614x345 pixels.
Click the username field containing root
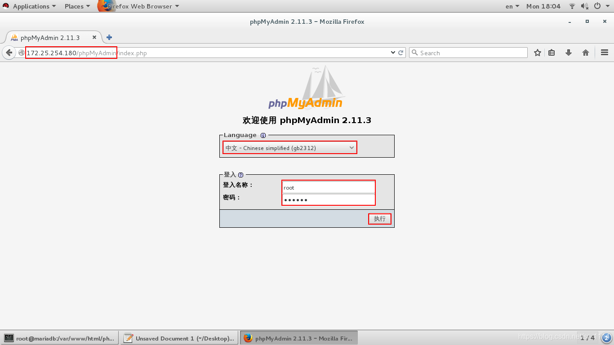329,187
